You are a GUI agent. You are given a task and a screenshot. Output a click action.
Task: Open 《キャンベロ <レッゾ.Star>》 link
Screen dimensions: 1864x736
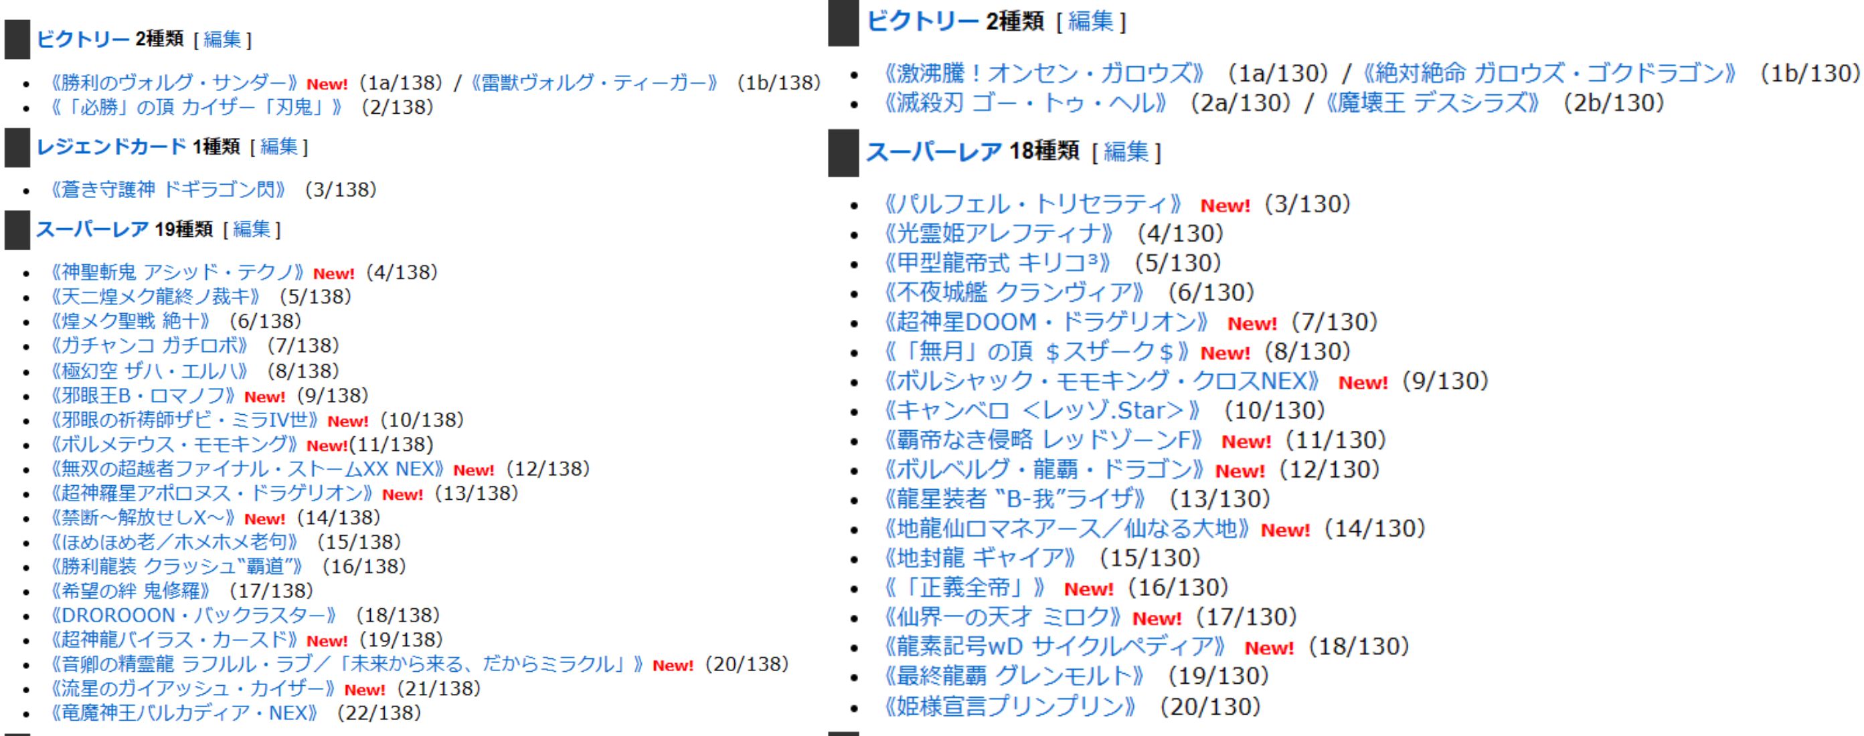click(1042, 410)
